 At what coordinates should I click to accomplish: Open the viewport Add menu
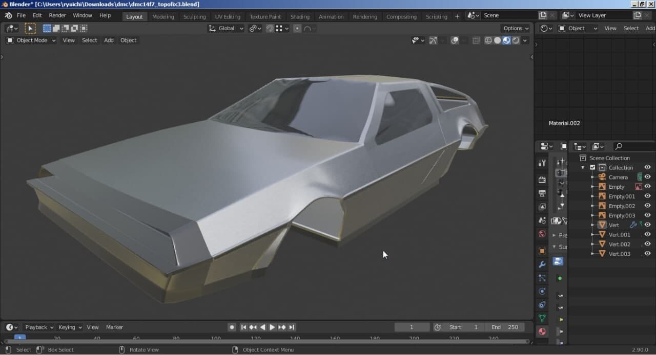(x=109, y=40)
